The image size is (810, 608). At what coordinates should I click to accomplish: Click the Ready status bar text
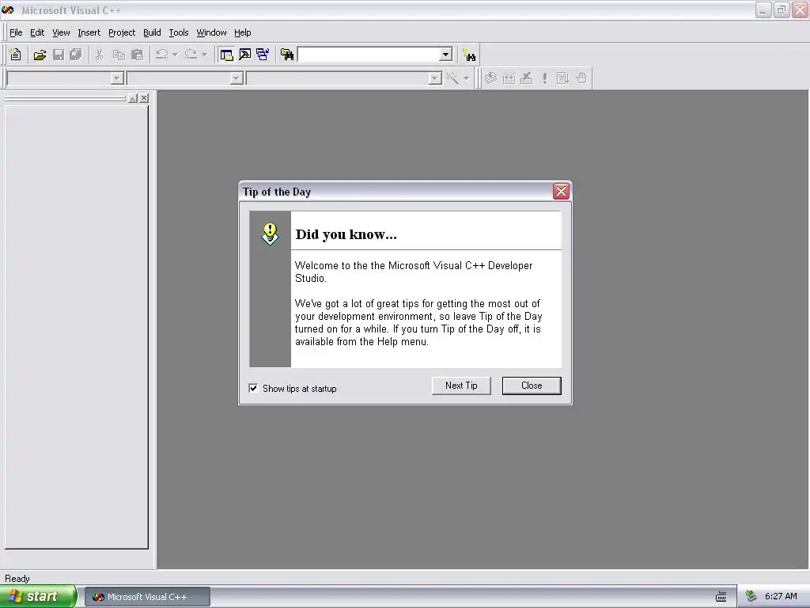[17, 579]
